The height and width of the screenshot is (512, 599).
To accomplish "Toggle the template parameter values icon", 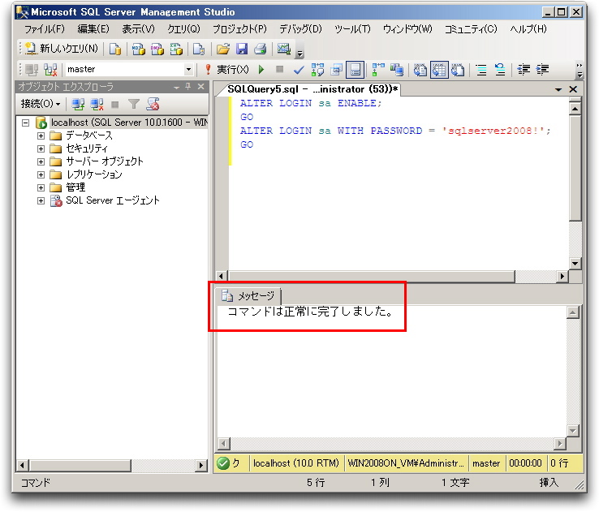I will coord(356,70).
